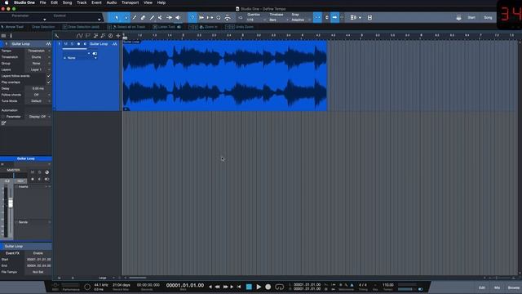
Task: Toggle the autoscroll arrow button in toolbar
Action: [335, 18]
